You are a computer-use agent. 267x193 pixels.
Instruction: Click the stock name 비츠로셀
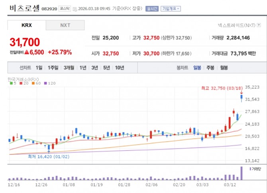coord(24,8)
